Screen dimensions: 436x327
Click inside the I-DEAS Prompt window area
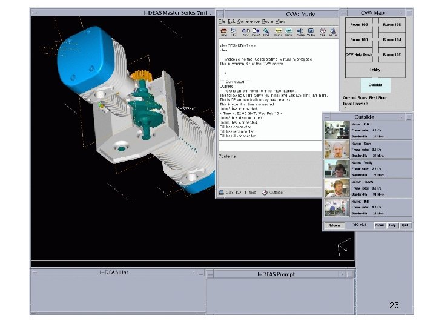click(x=280, y=296)
